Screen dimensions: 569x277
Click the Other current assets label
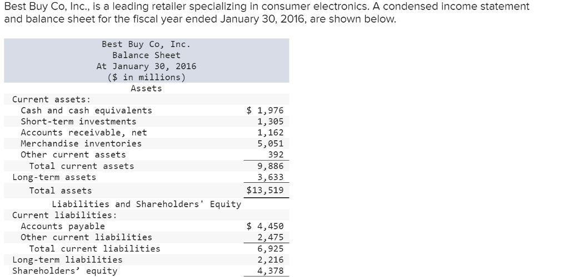tap(73, 155)
